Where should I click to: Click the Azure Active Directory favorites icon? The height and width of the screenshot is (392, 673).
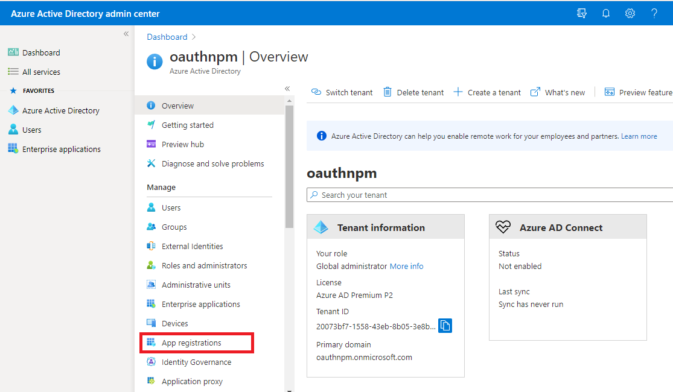coord(13,110)
